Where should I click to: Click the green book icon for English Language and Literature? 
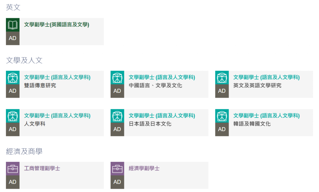tap(13, 25)
